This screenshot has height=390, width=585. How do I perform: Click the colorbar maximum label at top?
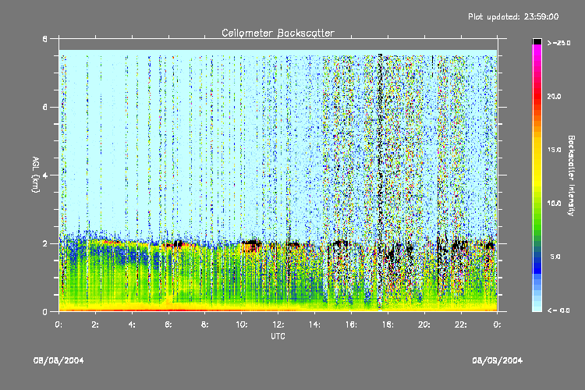(x=559, y=44)
